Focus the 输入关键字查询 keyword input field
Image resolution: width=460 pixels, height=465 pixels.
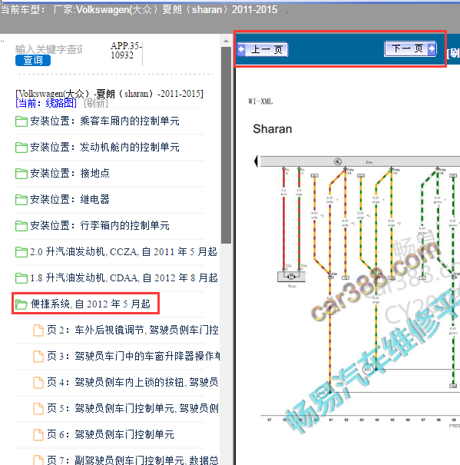[x=49, y=49]
